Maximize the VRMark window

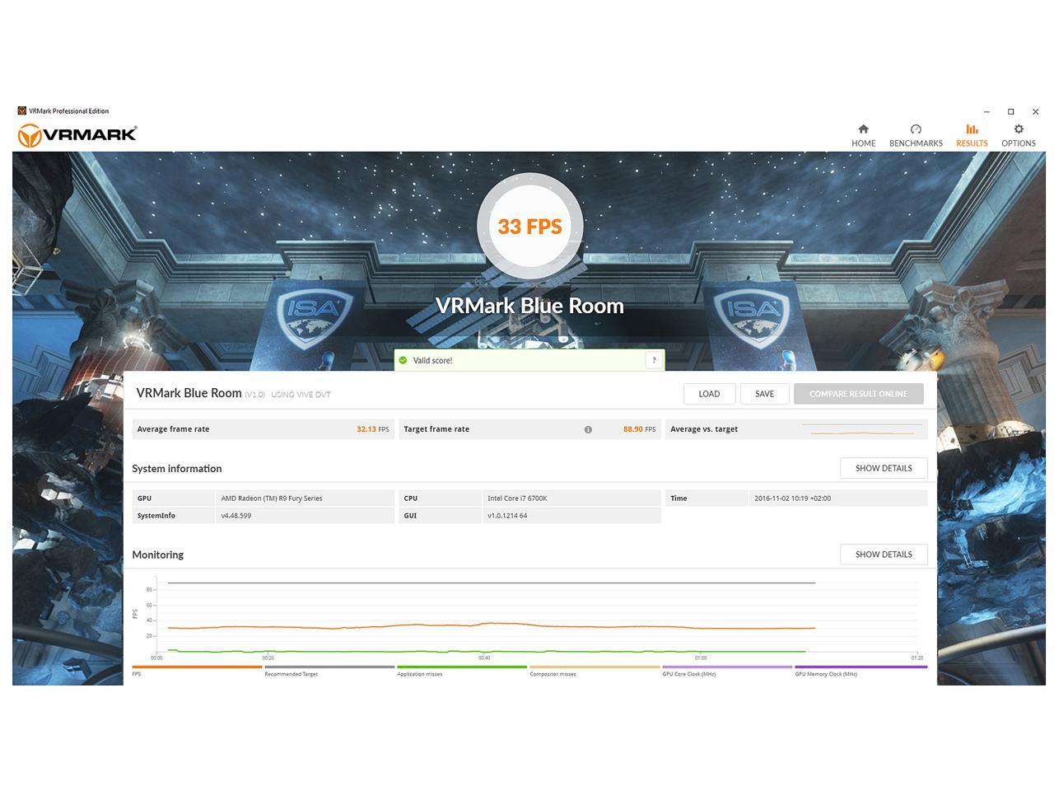1011,111
